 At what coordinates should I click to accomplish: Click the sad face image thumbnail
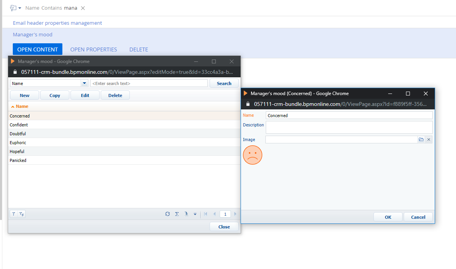click(x=253, y=155)
